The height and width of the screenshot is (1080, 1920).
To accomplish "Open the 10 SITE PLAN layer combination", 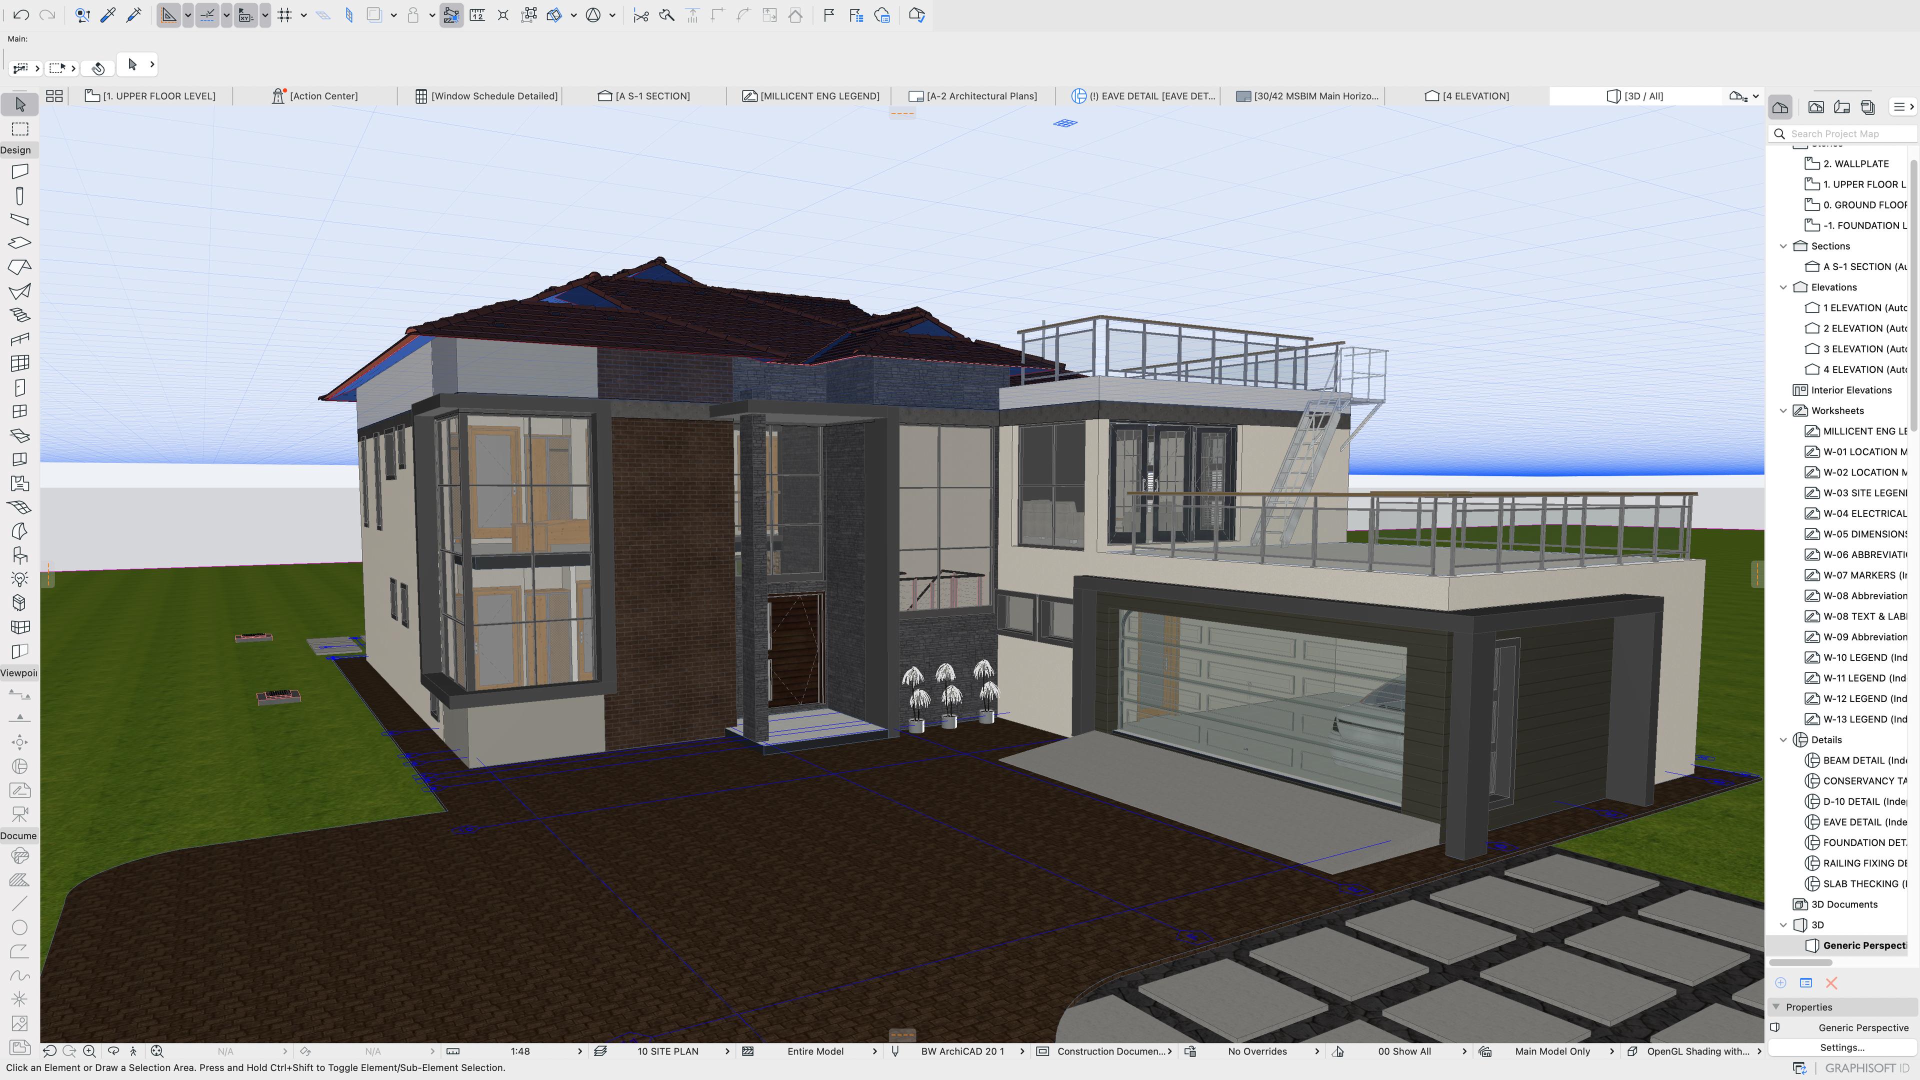I will click(667, 1051).
